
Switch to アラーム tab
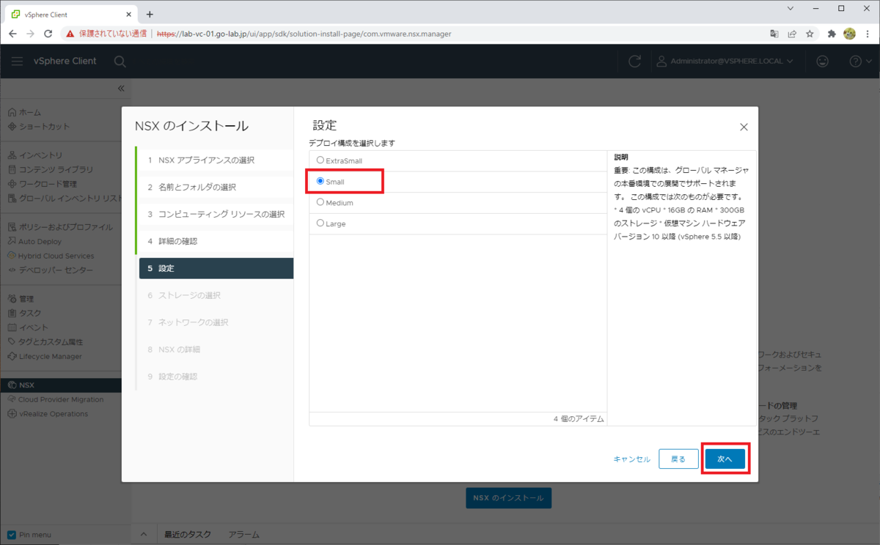pyautogui.click(x=243, y=535)
